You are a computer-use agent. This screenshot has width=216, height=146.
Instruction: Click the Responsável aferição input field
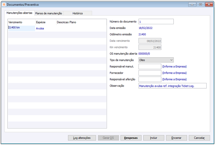pyautogui.click(x=150, y=79)
